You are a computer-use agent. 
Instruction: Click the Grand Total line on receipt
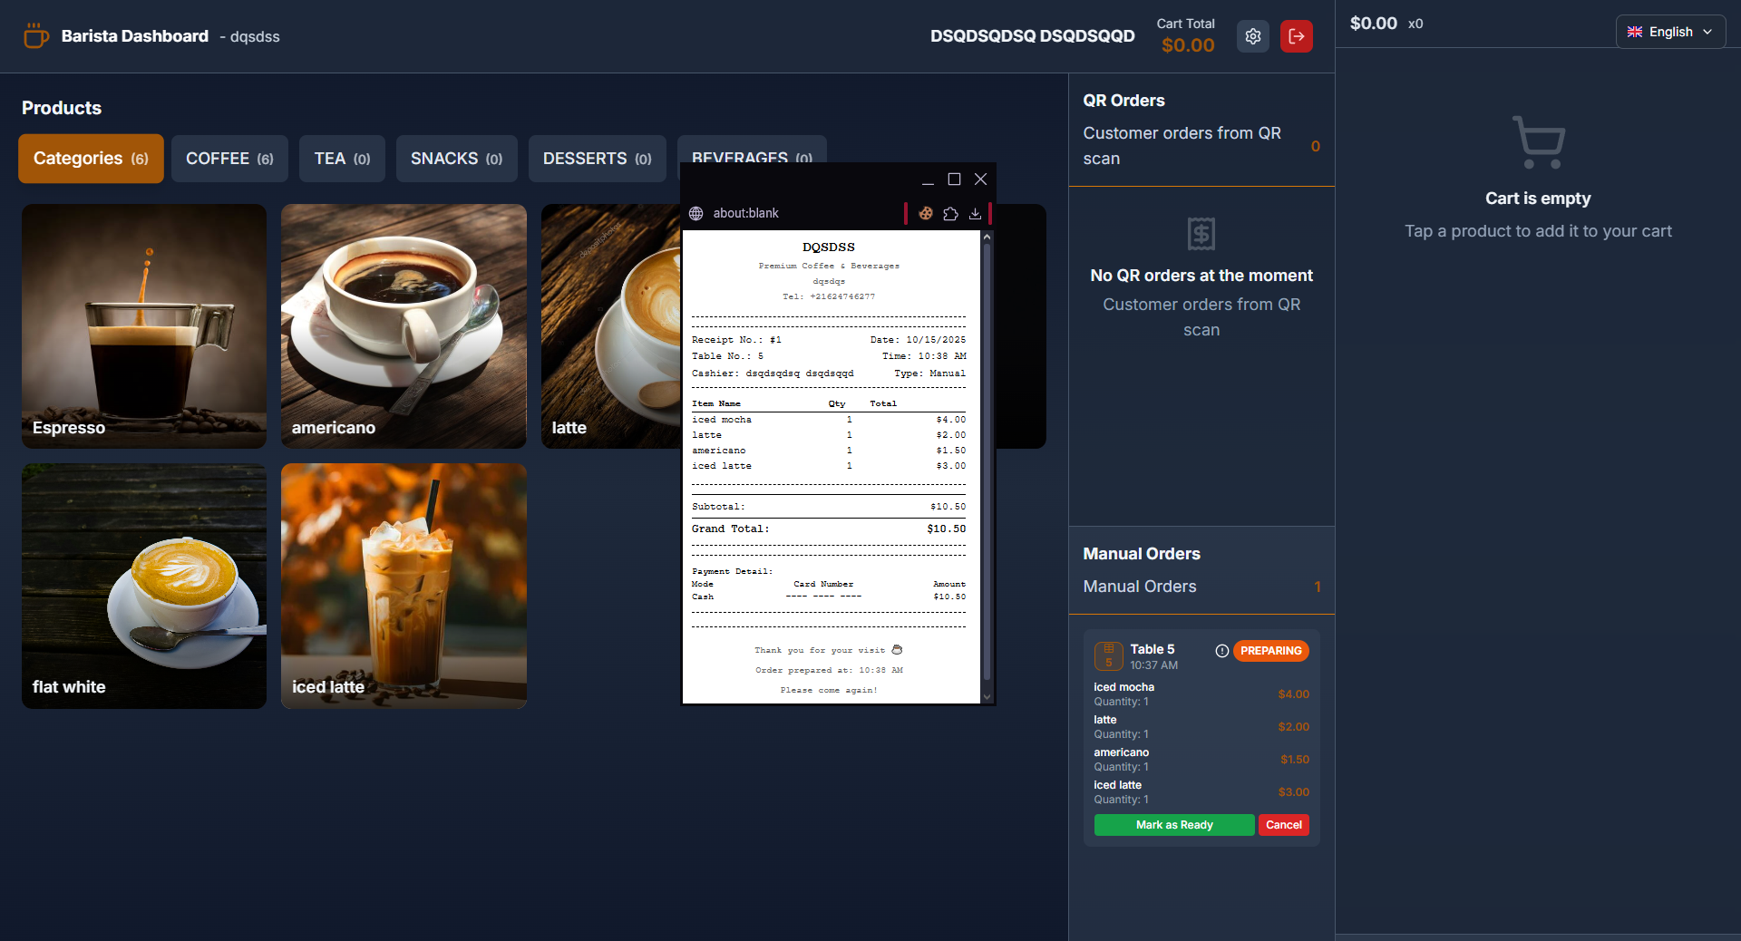829,529
